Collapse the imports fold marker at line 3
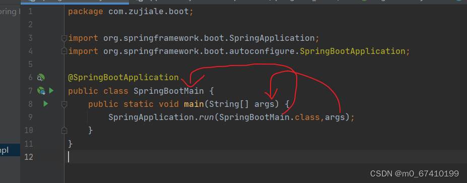Screen dimensions: 467x183 pos(64,38)
